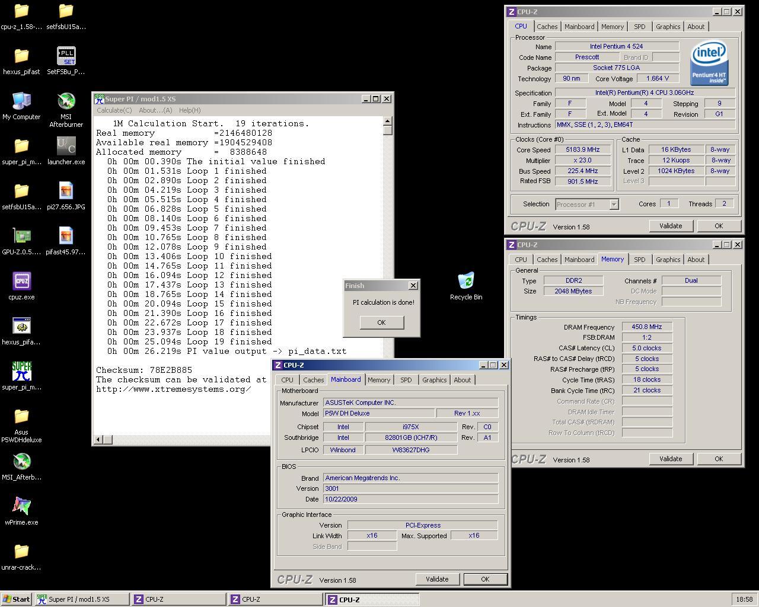The image size is (759, 607).
Task: Select the http://www.xtremesystems.org/ text
Action: [173, 389]
